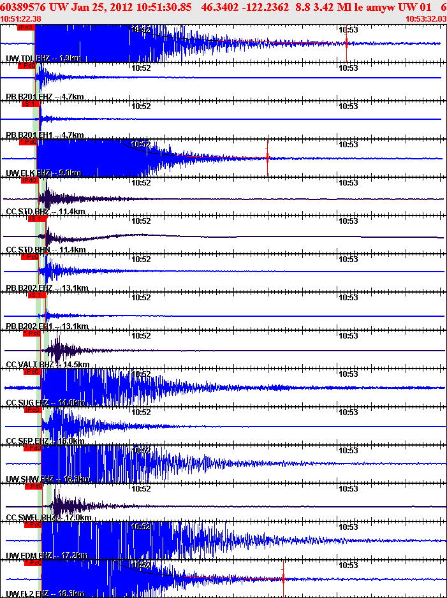Click station label 'CC VALT BHZ -- 14.5km'
The image size is (447, 598).
[x=48, y=364]
